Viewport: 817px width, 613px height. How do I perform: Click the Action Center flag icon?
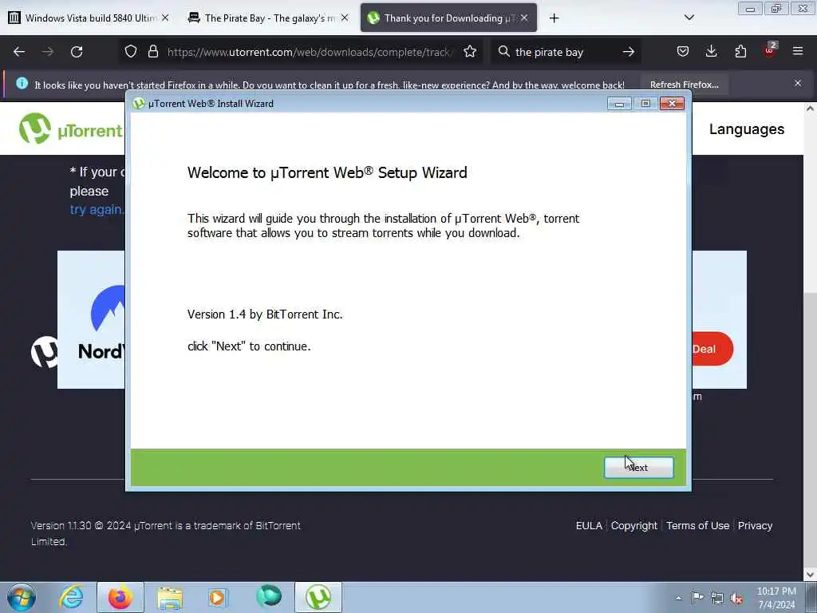click(x=697, y=597)
